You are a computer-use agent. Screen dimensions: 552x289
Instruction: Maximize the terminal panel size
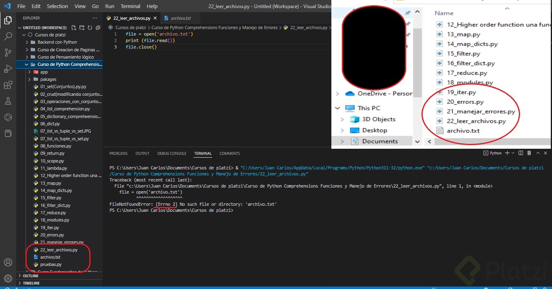click(x=538, y=153)
